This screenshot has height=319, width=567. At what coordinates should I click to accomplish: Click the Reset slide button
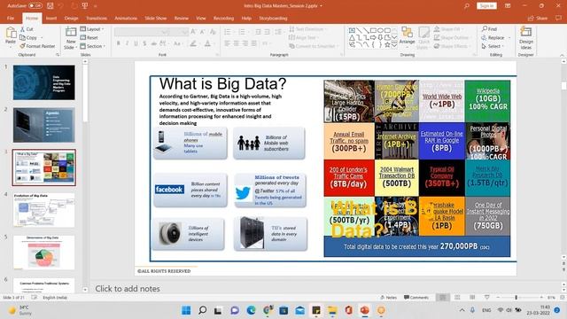[89, 37]
